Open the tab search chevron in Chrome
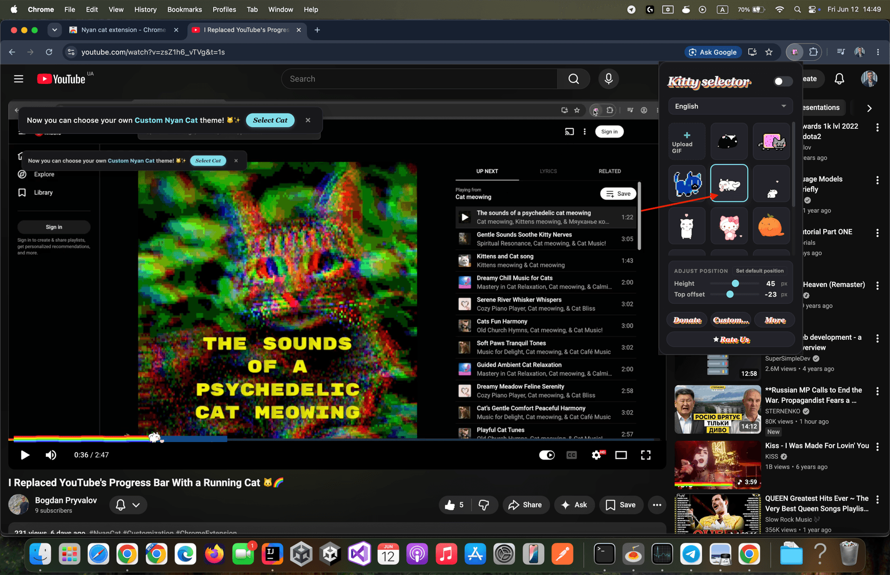 tap(55, 30)
